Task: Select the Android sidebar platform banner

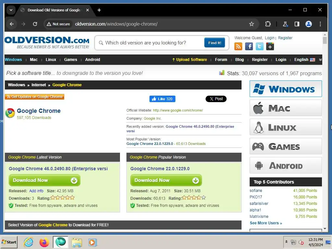Action: click(286, 165)
